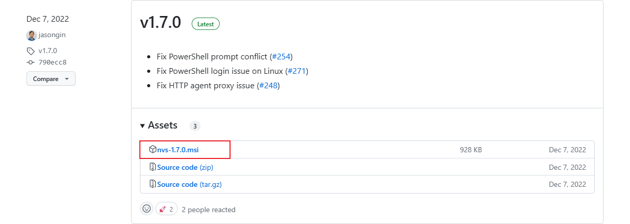Click the v1.7.0 release title

pos(161,23)
